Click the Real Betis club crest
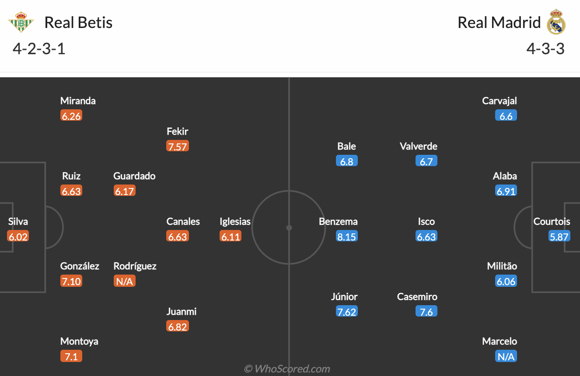Image resolution: width=580 pixels, height=376 pixels. pos(21,22)
